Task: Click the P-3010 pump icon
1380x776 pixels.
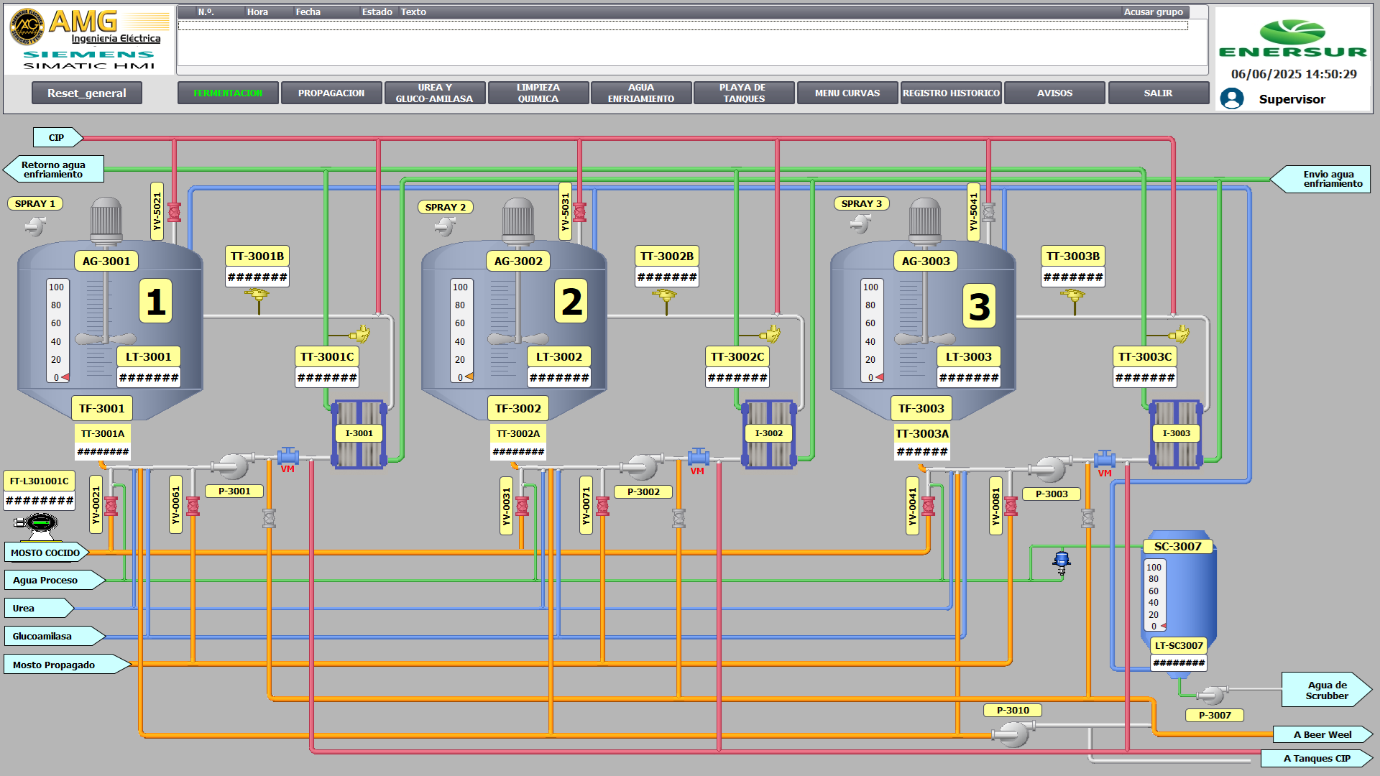Action: (1013, 733)
